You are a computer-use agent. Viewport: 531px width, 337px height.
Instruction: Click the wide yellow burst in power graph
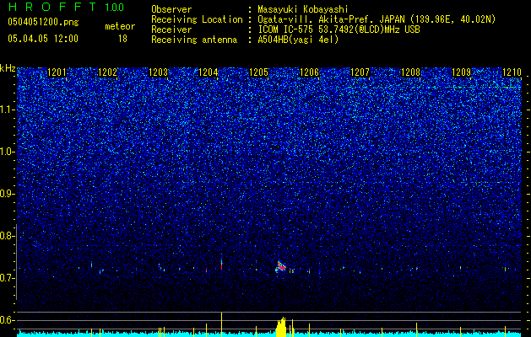(281, 327)
